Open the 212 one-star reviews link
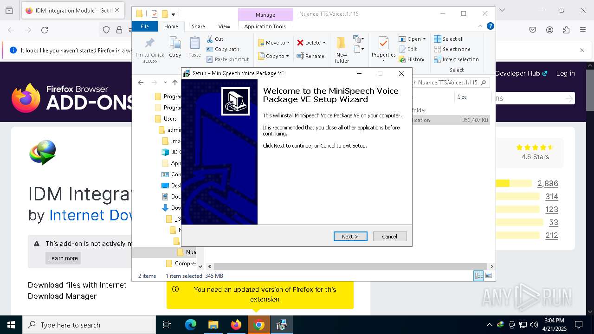 [552, 236]
